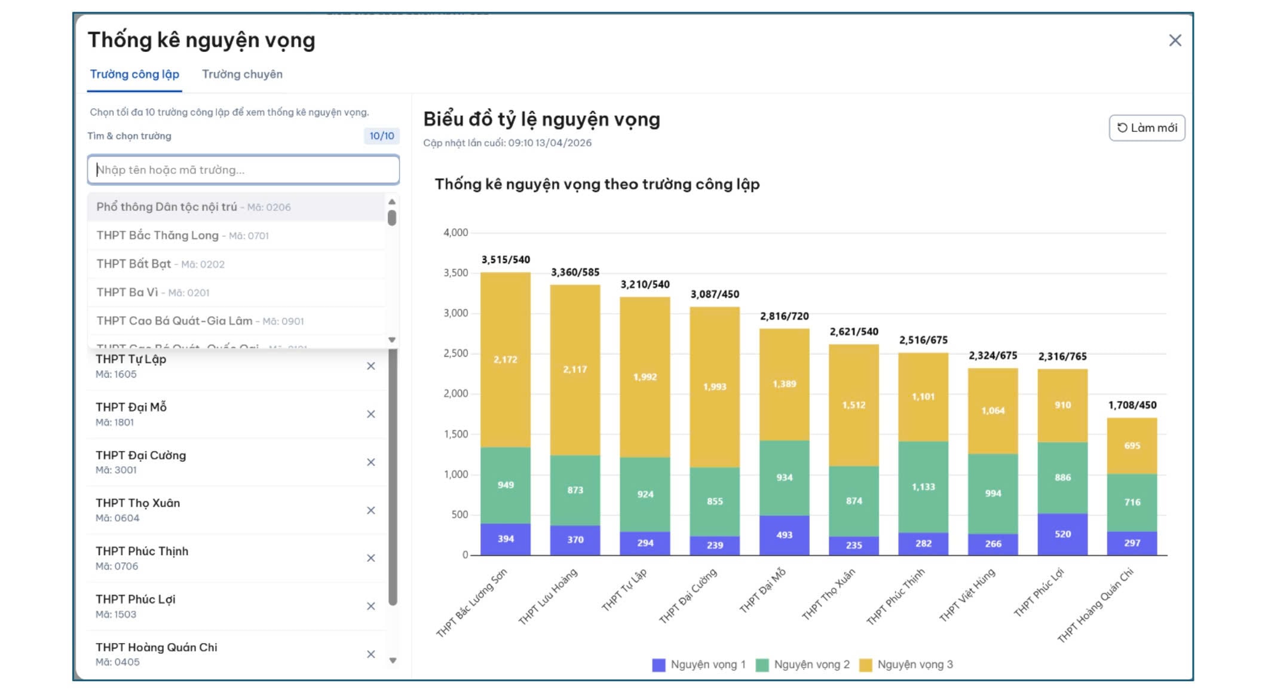
Task: Remove THPT Phúc Lợi from selection
Action: coord(370,606)
